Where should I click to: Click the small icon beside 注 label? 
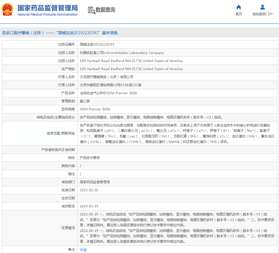click(x=70, y=250)
